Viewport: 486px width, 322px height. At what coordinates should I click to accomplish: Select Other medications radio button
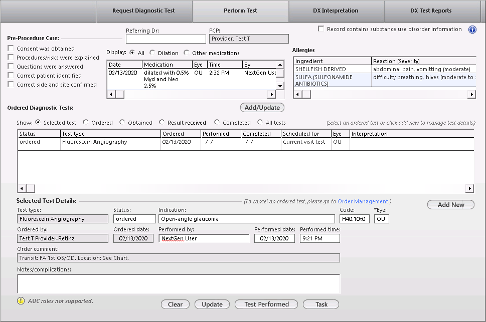[186, 53]
